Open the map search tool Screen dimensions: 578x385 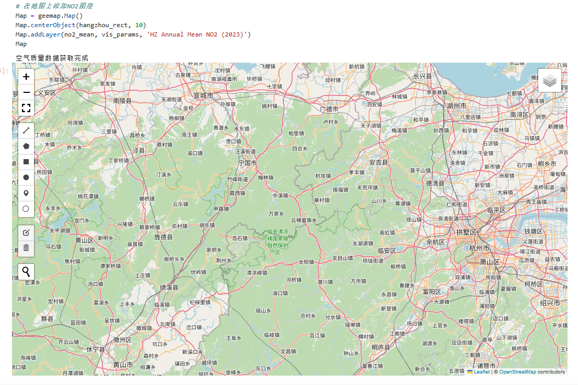point(26,271)
